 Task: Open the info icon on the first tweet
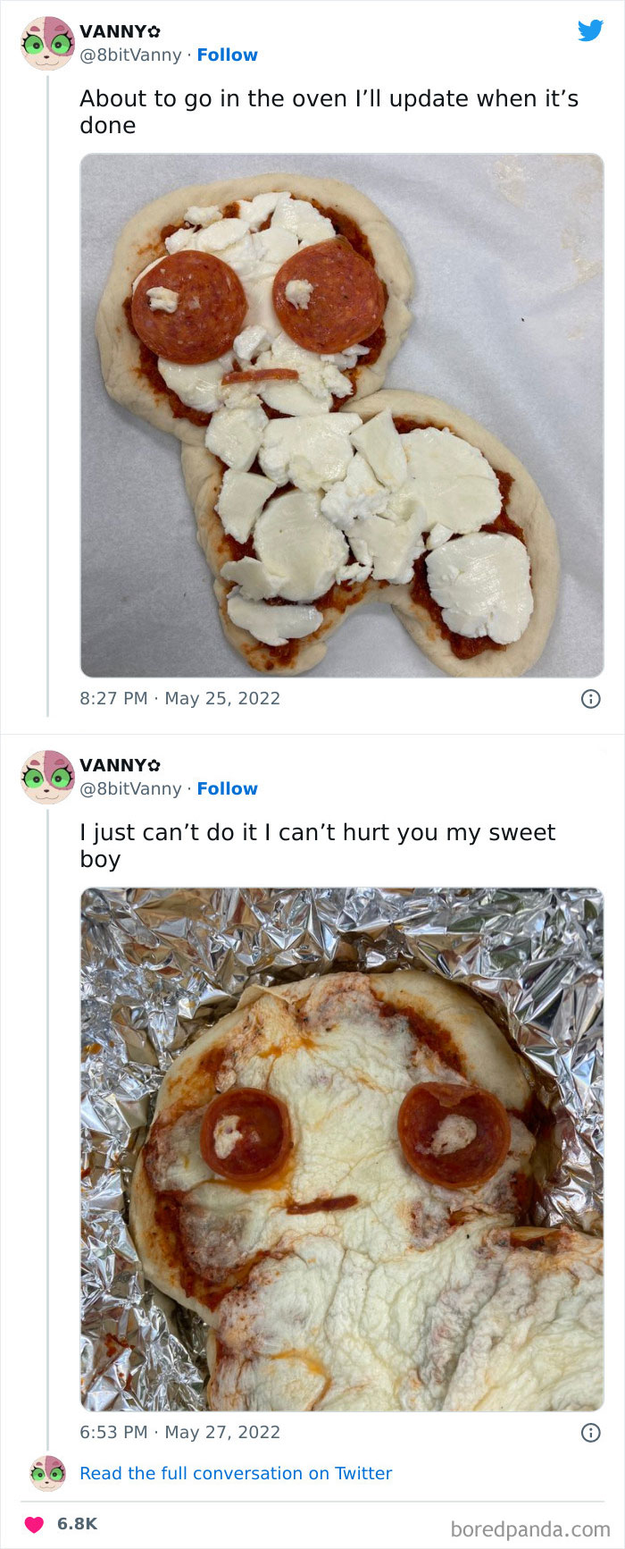[591, 698]
